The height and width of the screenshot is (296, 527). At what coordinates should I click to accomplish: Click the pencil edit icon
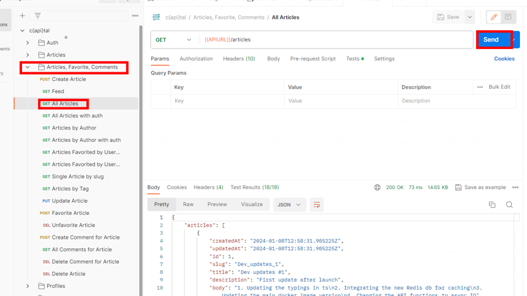tap(494, 17)
